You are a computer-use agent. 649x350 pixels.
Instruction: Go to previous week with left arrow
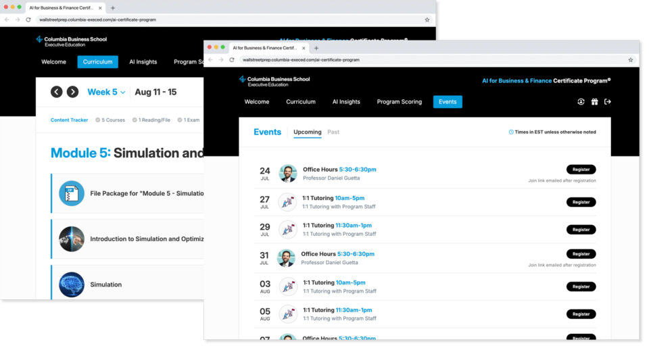click(57, 92)
